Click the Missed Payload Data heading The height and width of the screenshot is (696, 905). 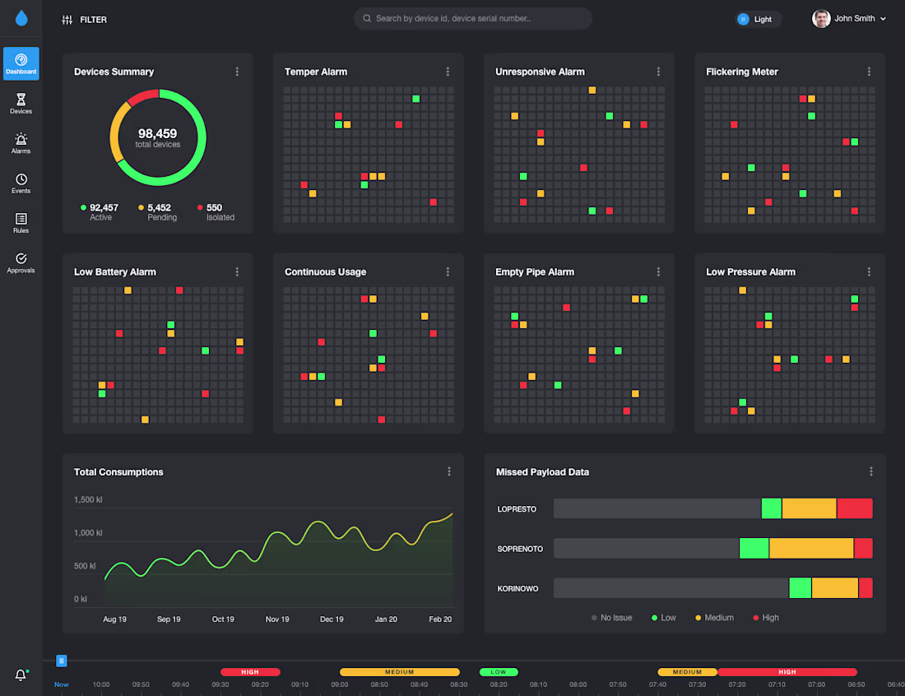[542, 472]
